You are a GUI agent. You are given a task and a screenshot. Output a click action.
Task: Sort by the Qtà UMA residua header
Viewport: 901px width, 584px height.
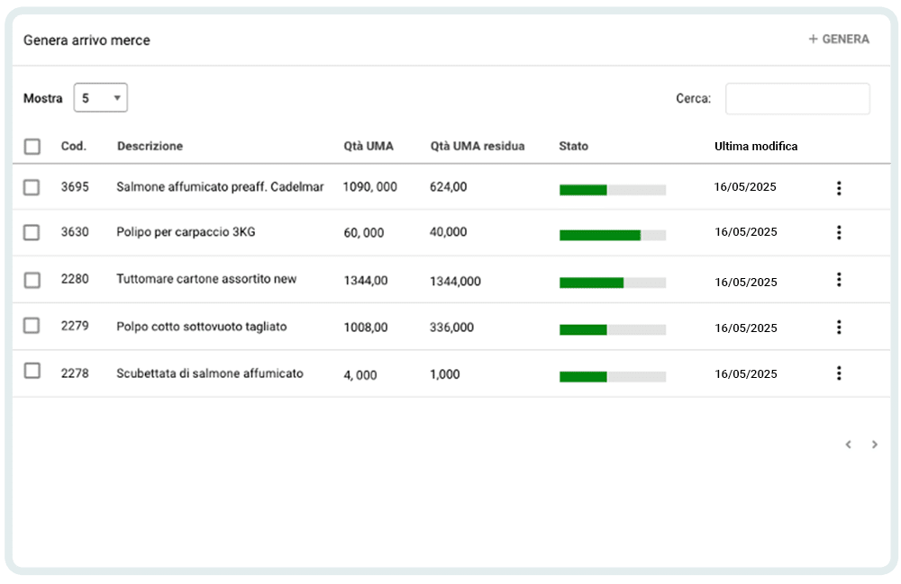click(x=477, y=146)
